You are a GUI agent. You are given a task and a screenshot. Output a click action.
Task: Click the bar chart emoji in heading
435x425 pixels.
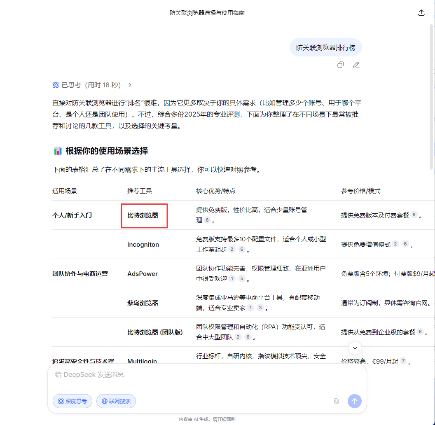point(58,151)
